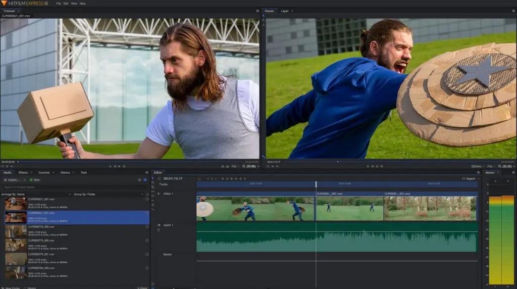Switch media panel to list view icon
The width and height of the screenshot is (517, 289).
139,180
